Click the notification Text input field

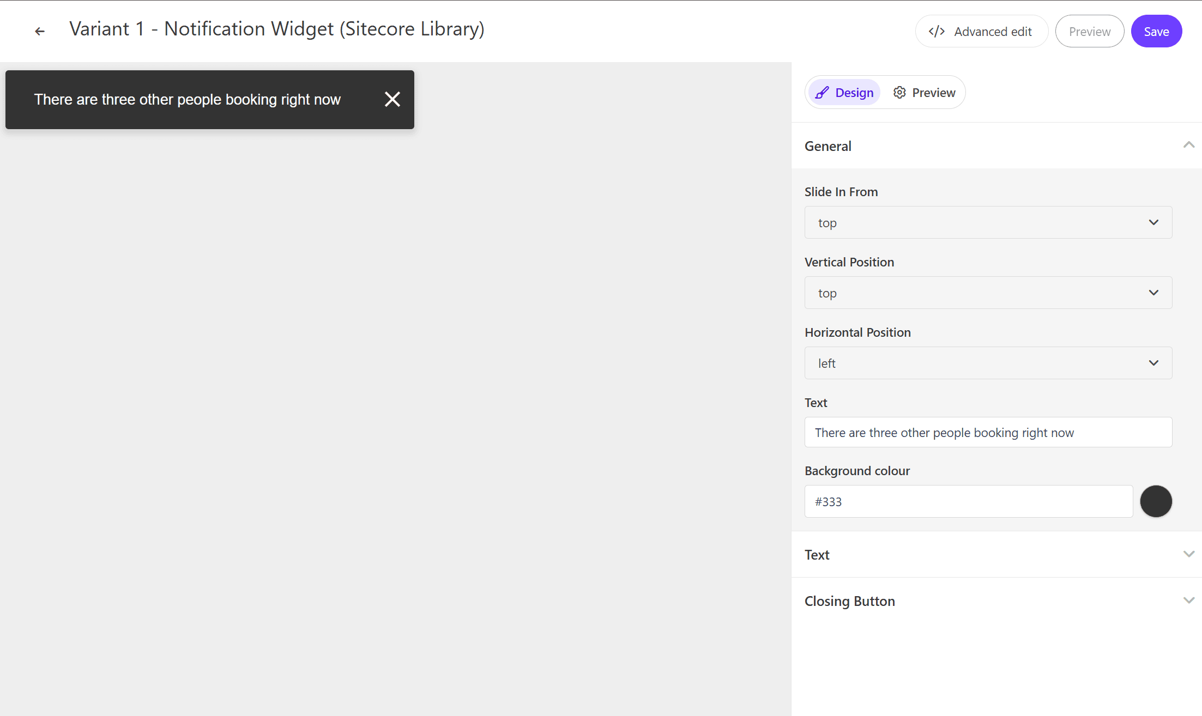pos(988,433)
